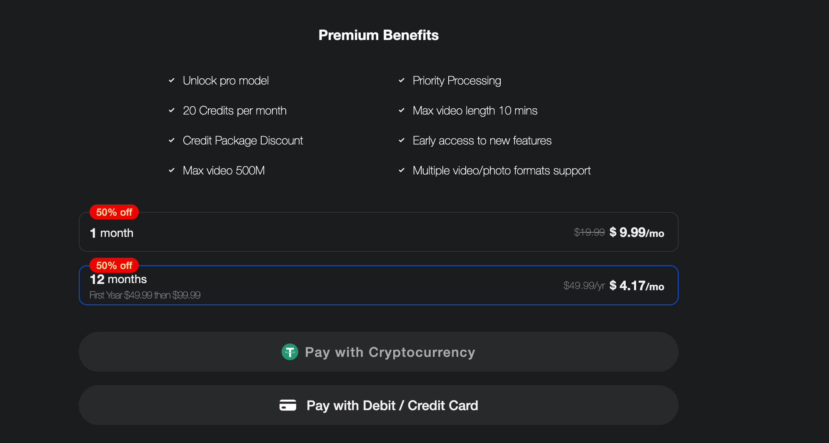This screenshot has width=829, height=443.
Task: Click the $4.17/mo price
Action: tap(637, 286)
